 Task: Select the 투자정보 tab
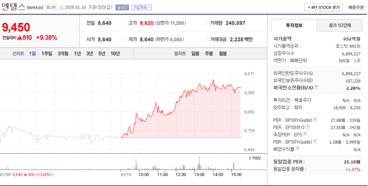(294, 26)
